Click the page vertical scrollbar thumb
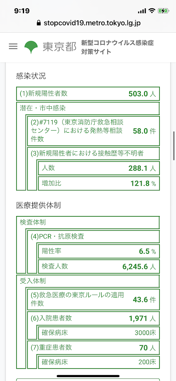Screen dimensions: 176x381 174,146
